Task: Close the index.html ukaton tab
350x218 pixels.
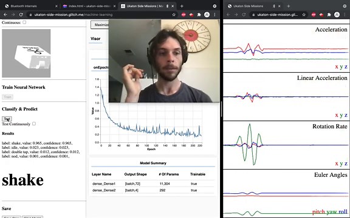Action: tap(114, 6)
